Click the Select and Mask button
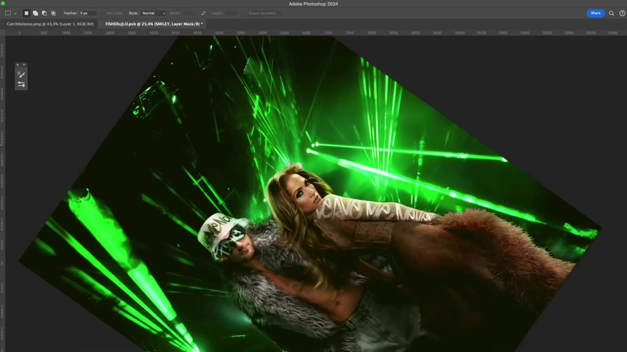Image resolution: width=627 pixels, height=352 pixels. click(263, 13)
